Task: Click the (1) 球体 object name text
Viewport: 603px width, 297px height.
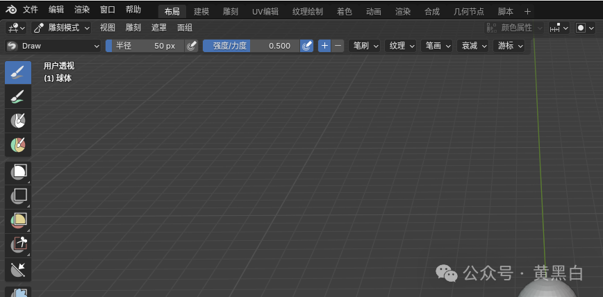Action: click(58, 78)
